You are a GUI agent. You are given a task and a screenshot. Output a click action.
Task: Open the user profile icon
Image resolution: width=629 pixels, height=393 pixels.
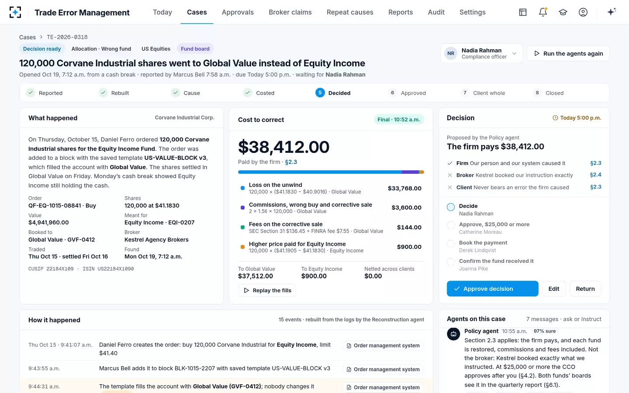point(583,12)
